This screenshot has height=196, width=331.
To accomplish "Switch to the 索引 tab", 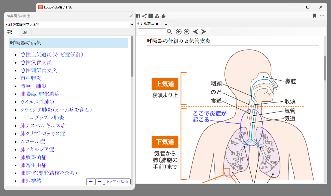I will click(10, 32).
